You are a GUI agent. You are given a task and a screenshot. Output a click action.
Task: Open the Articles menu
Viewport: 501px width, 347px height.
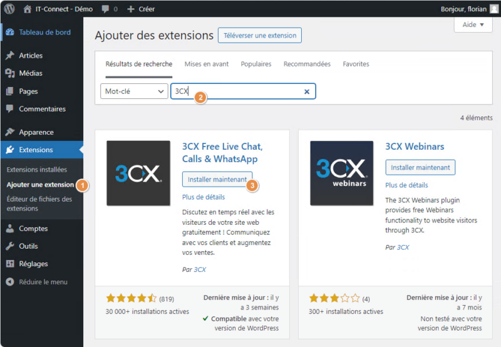coord(31,55)
